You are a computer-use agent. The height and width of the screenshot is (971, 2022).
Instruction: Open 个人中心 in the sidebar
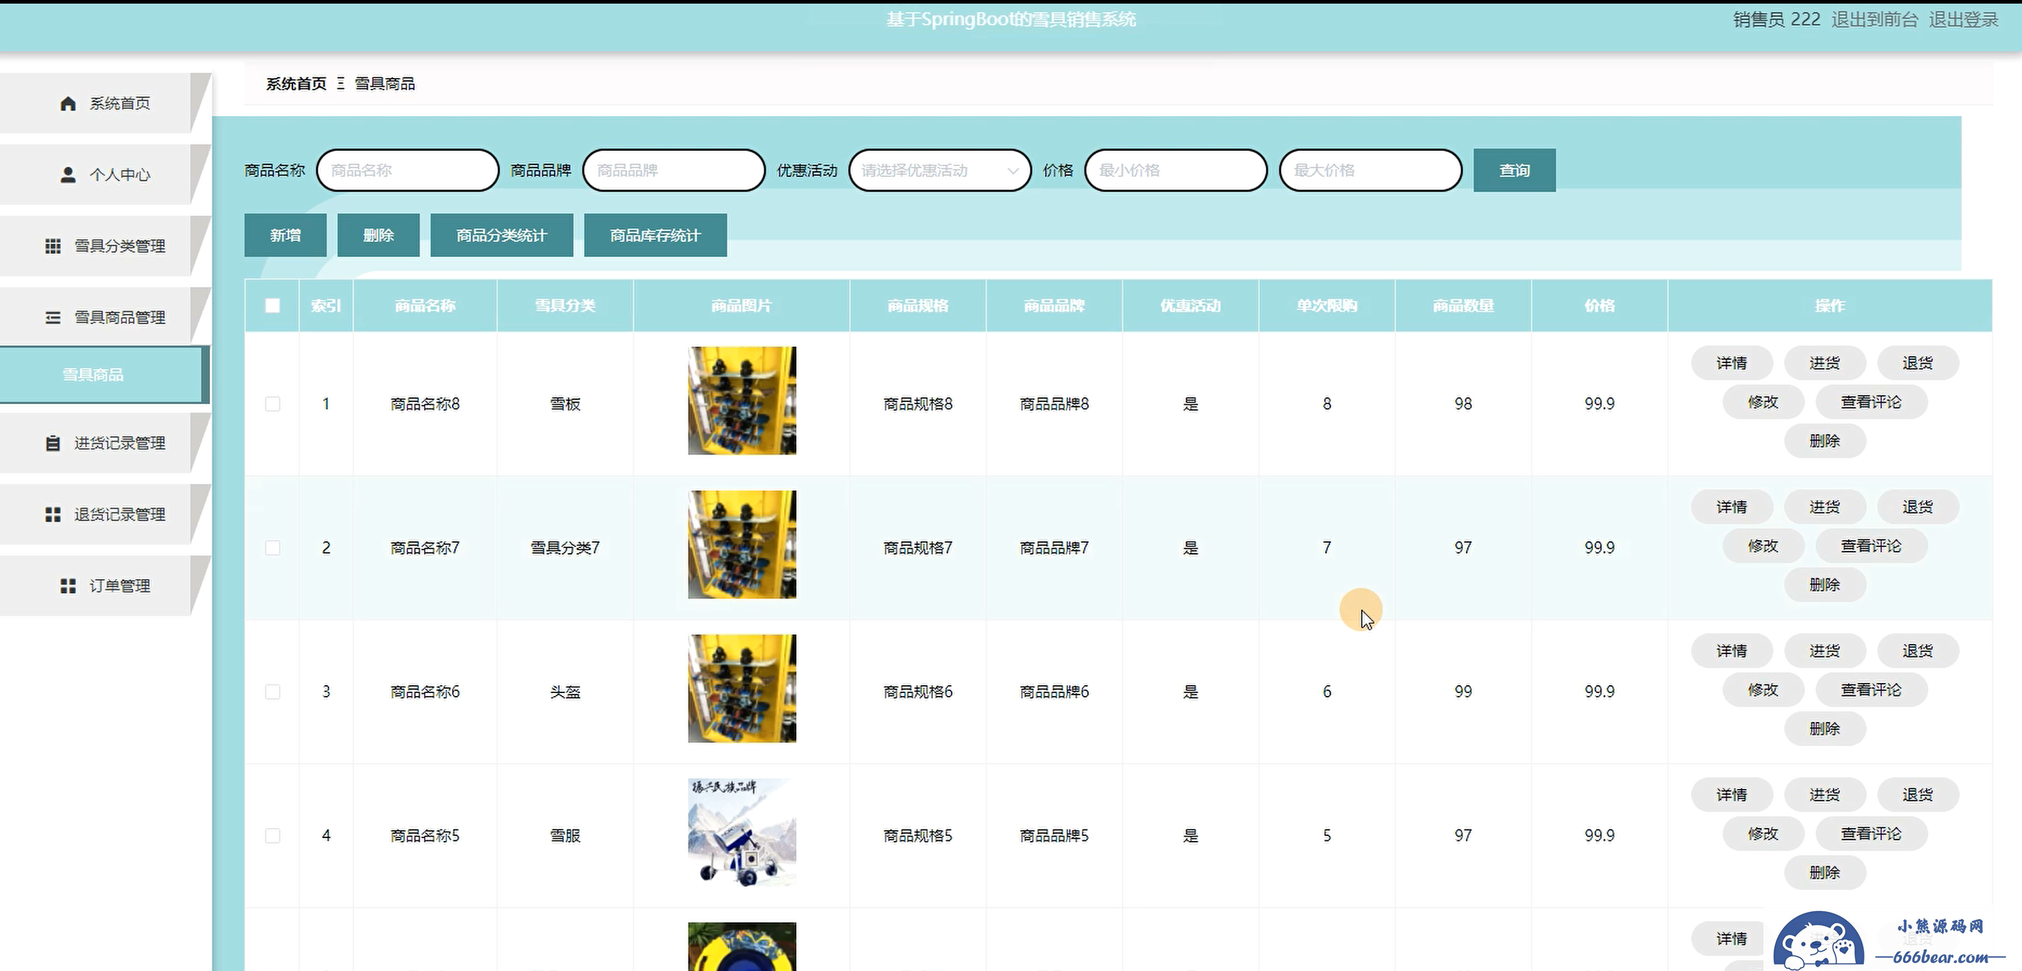pos(105,175)
